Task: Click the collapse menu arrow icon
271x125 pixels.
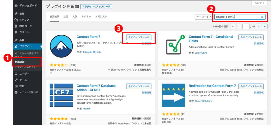Action: pos(16,92)
